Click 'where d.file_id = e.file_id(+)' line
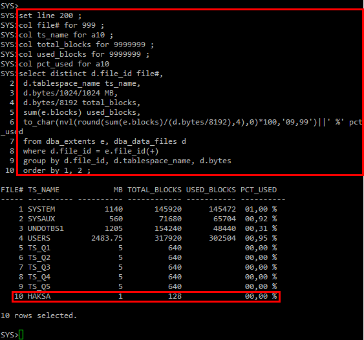Image resolution: width=364 pixels, height=340 pixels. [x=91, y=151]
